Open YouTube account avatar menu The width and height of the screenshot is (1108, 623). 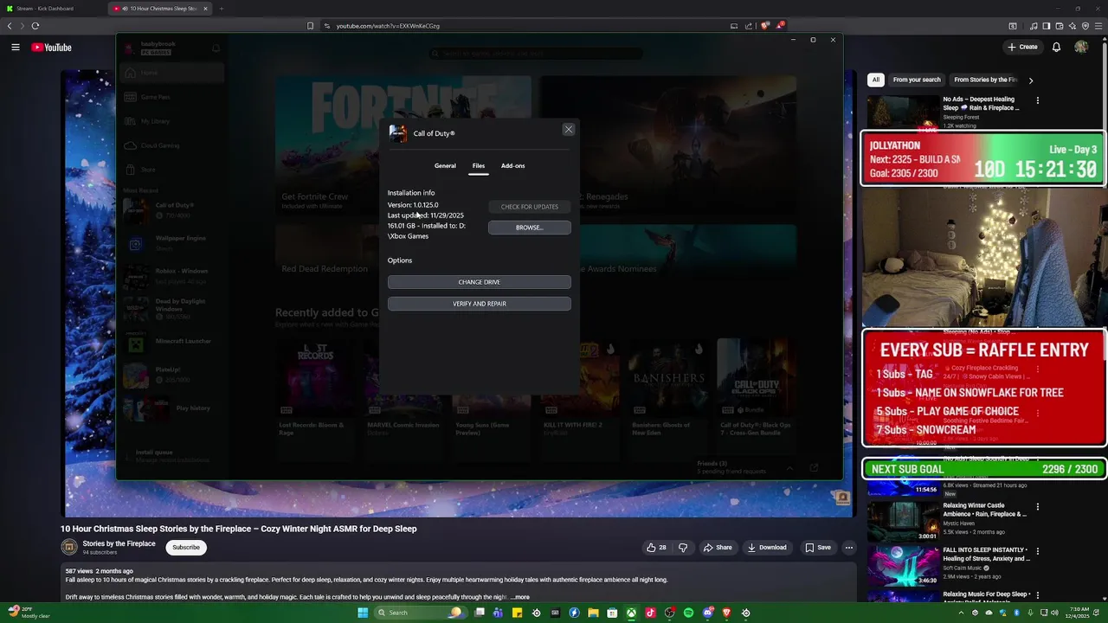pos(1081,47)
